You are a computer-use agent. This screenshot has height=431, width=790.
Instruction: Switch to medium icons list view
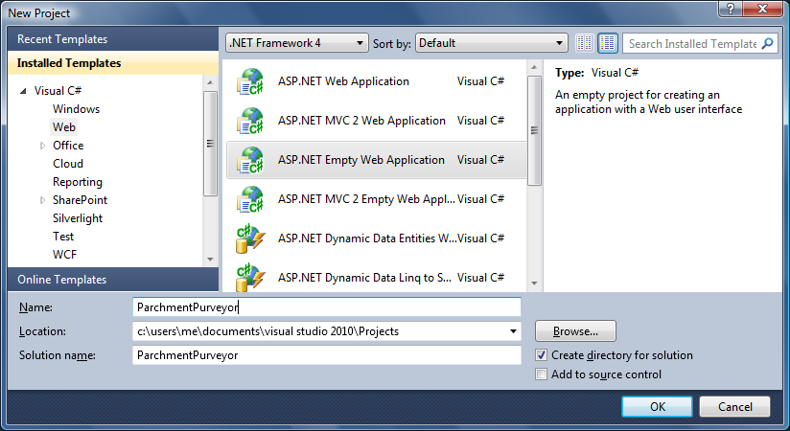click(608, 43)
